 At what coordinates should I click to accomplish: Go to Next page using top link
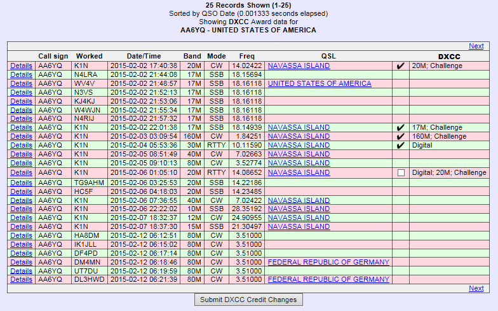[476, 46]
